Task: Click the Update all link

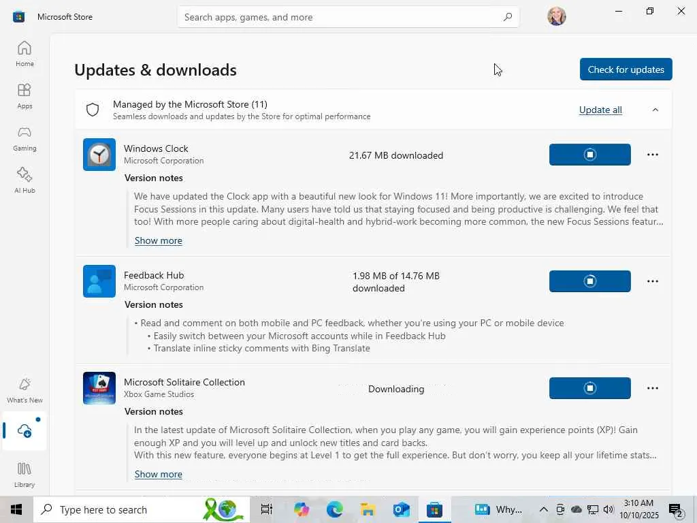Action: point(600,110)
